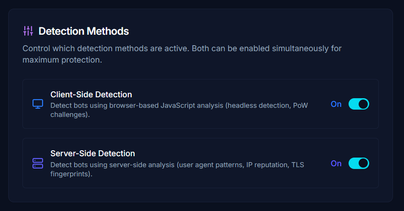Select the Detection Methods heading
This screenshot has width=404, height=211.
83,31
